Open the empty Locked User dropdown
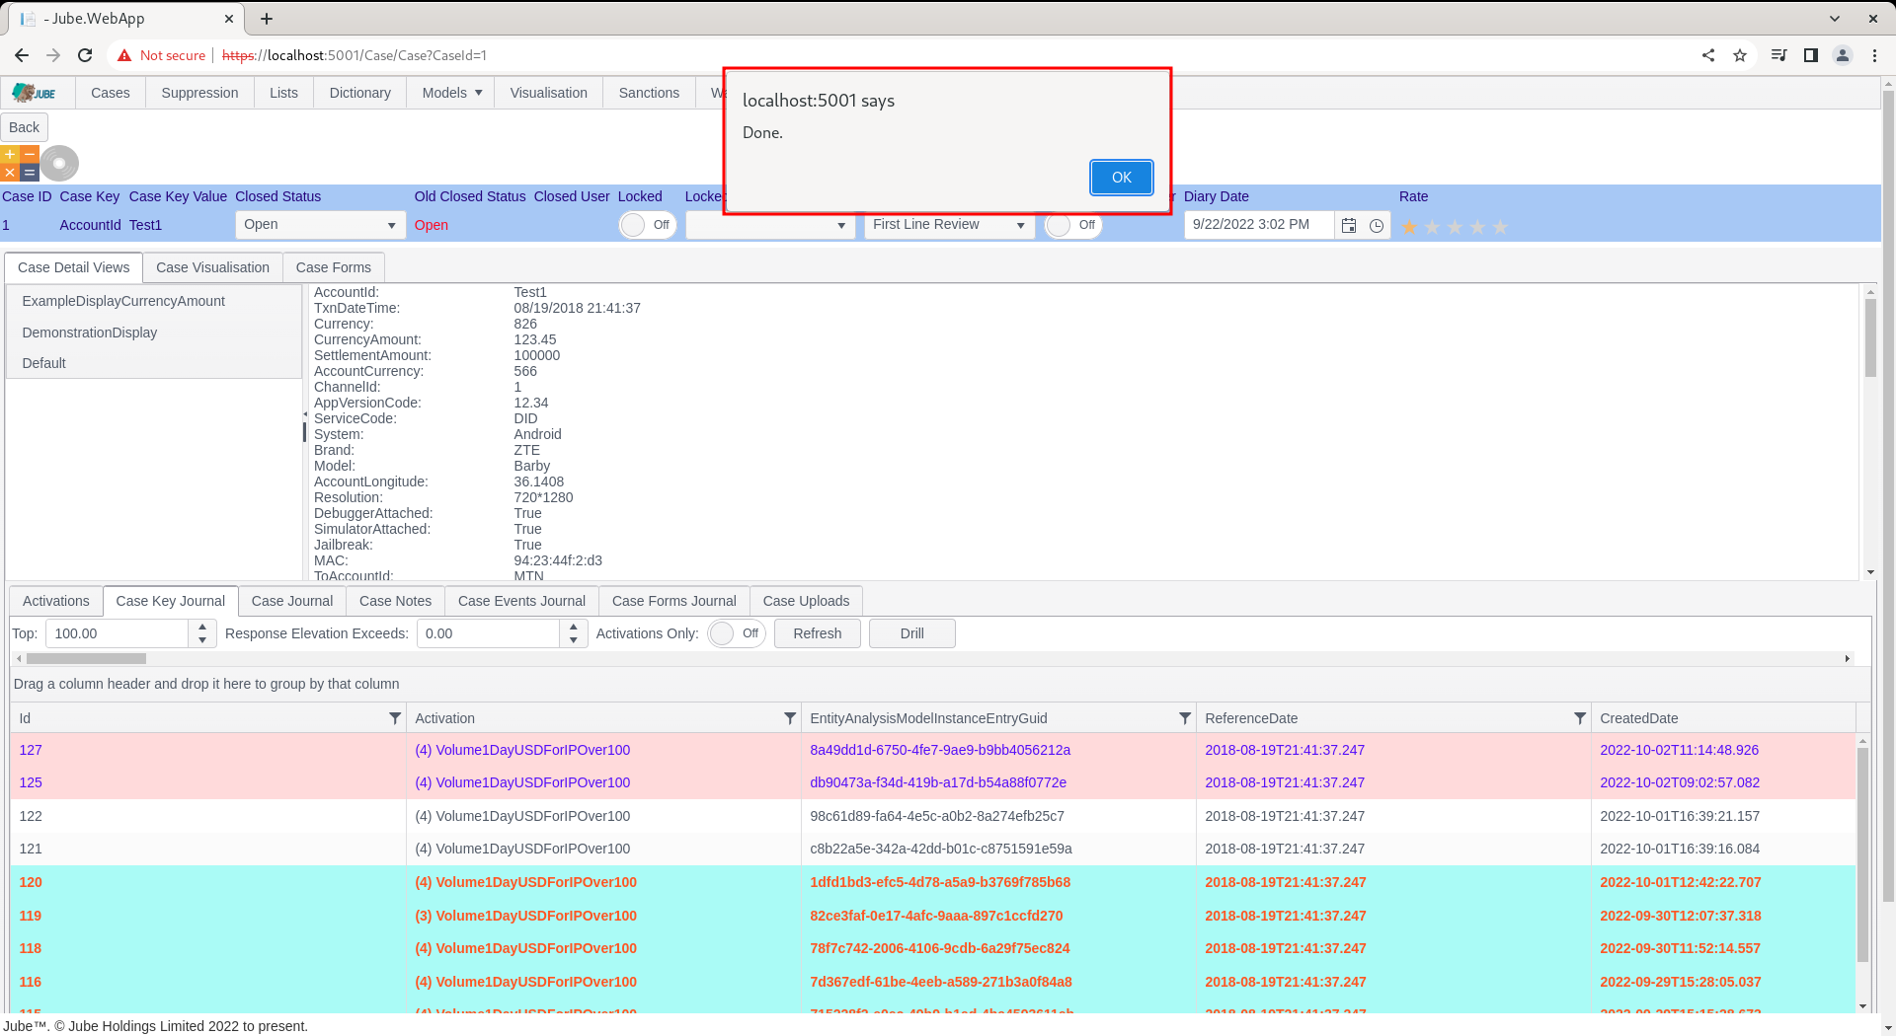The width and height of the screenshot is (1896, 1036). point(769,225)
